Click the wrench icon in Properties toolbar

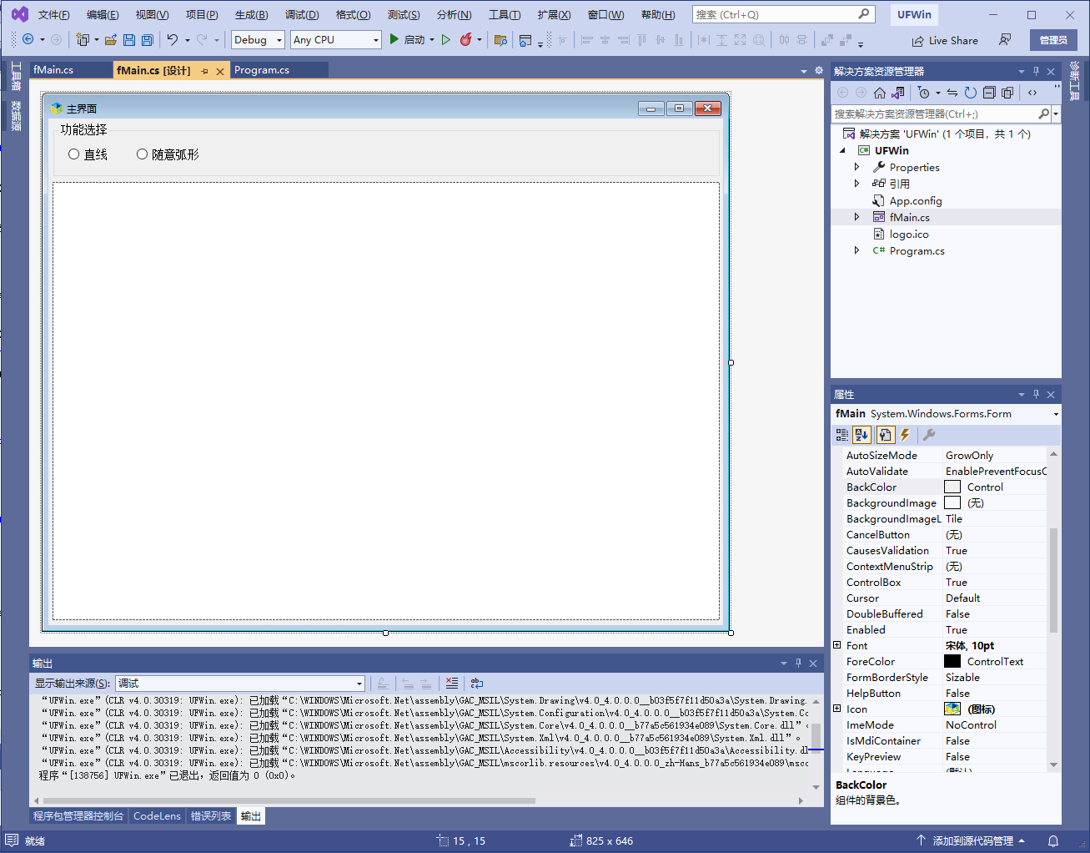pyautogui.click(x=929, y=435)
